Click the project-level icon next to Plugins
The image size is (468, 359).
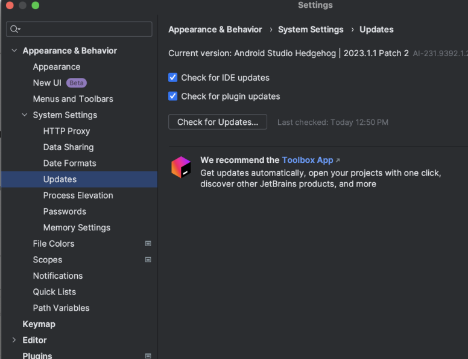click(x=148, y=356)
